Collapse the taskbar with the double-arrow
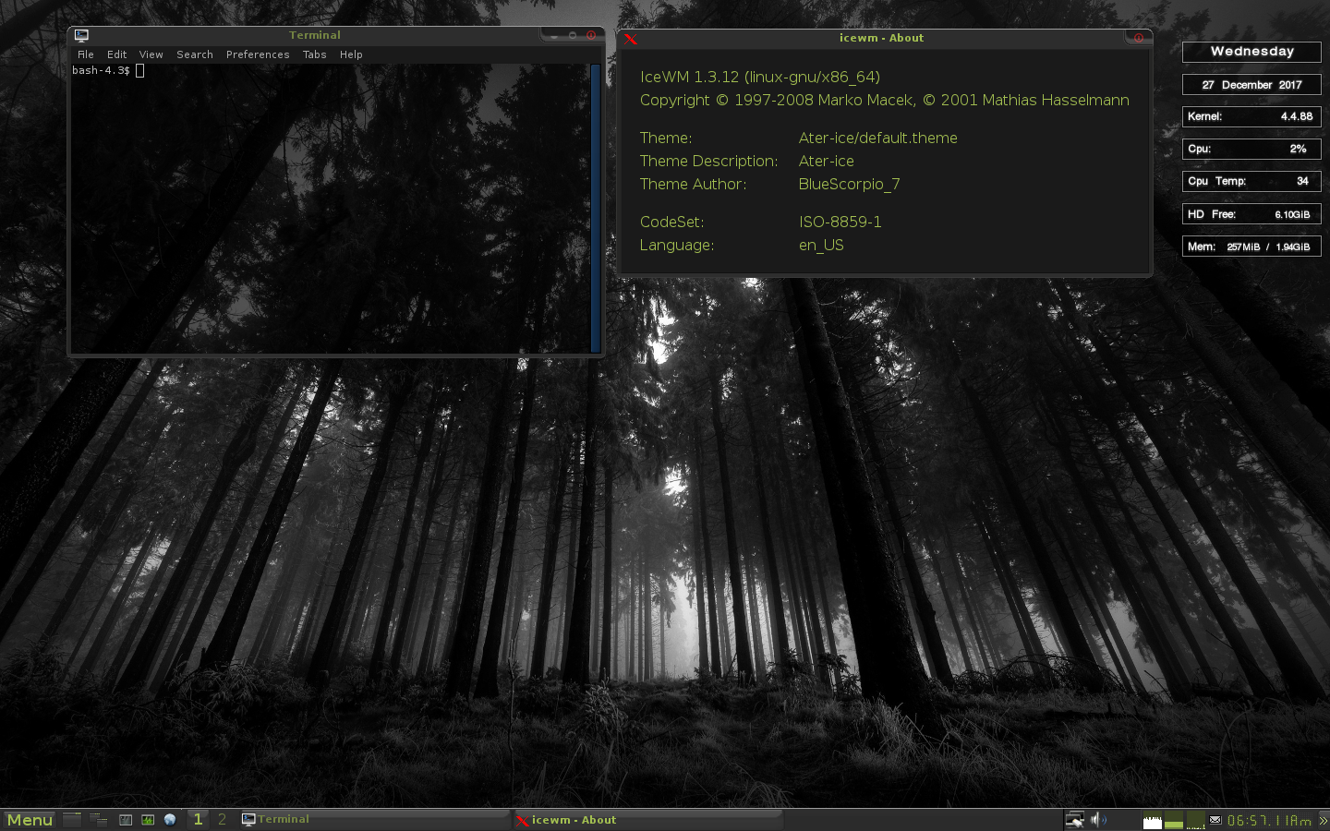This screenshot has width=1330, height=831. point(1324,820)
